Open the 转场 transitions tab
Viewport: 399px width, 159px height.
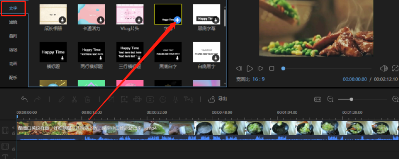click(13, 50)
